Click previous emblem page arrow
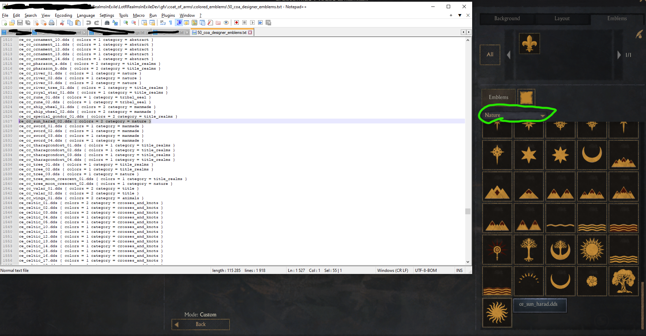646x336 pixels. pyautogui.click(x=509, y=55)
